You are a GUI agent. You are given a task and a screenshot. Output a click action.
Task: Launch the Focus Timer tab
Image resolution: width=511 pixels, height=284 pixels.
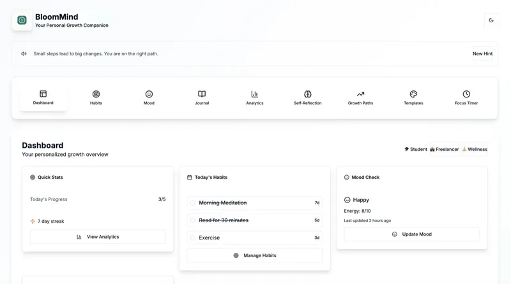(x=466, y=98)
